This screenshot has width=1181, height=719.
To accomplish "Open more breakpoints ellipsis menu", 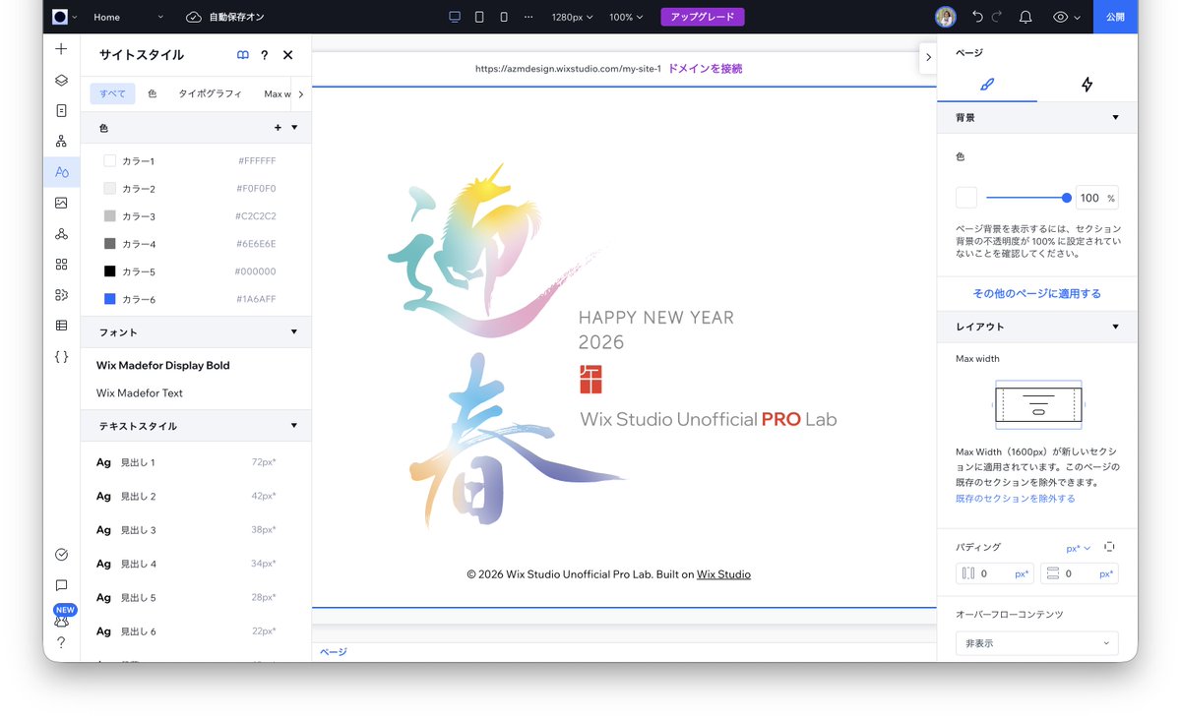I will point(528,17).
